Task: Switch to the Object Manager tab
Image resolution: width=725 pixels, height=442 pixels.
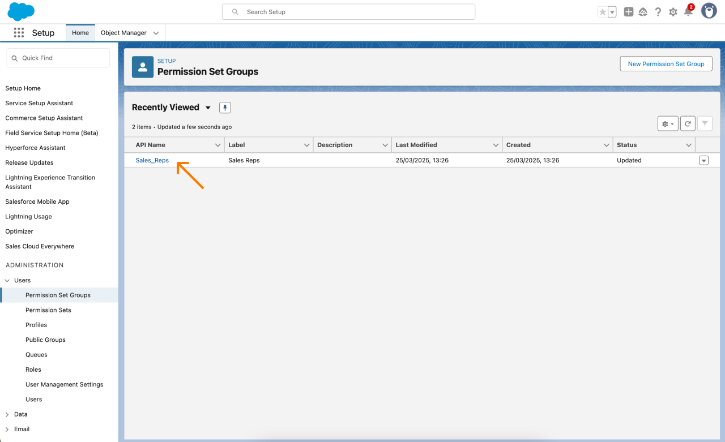Action: 123,33
